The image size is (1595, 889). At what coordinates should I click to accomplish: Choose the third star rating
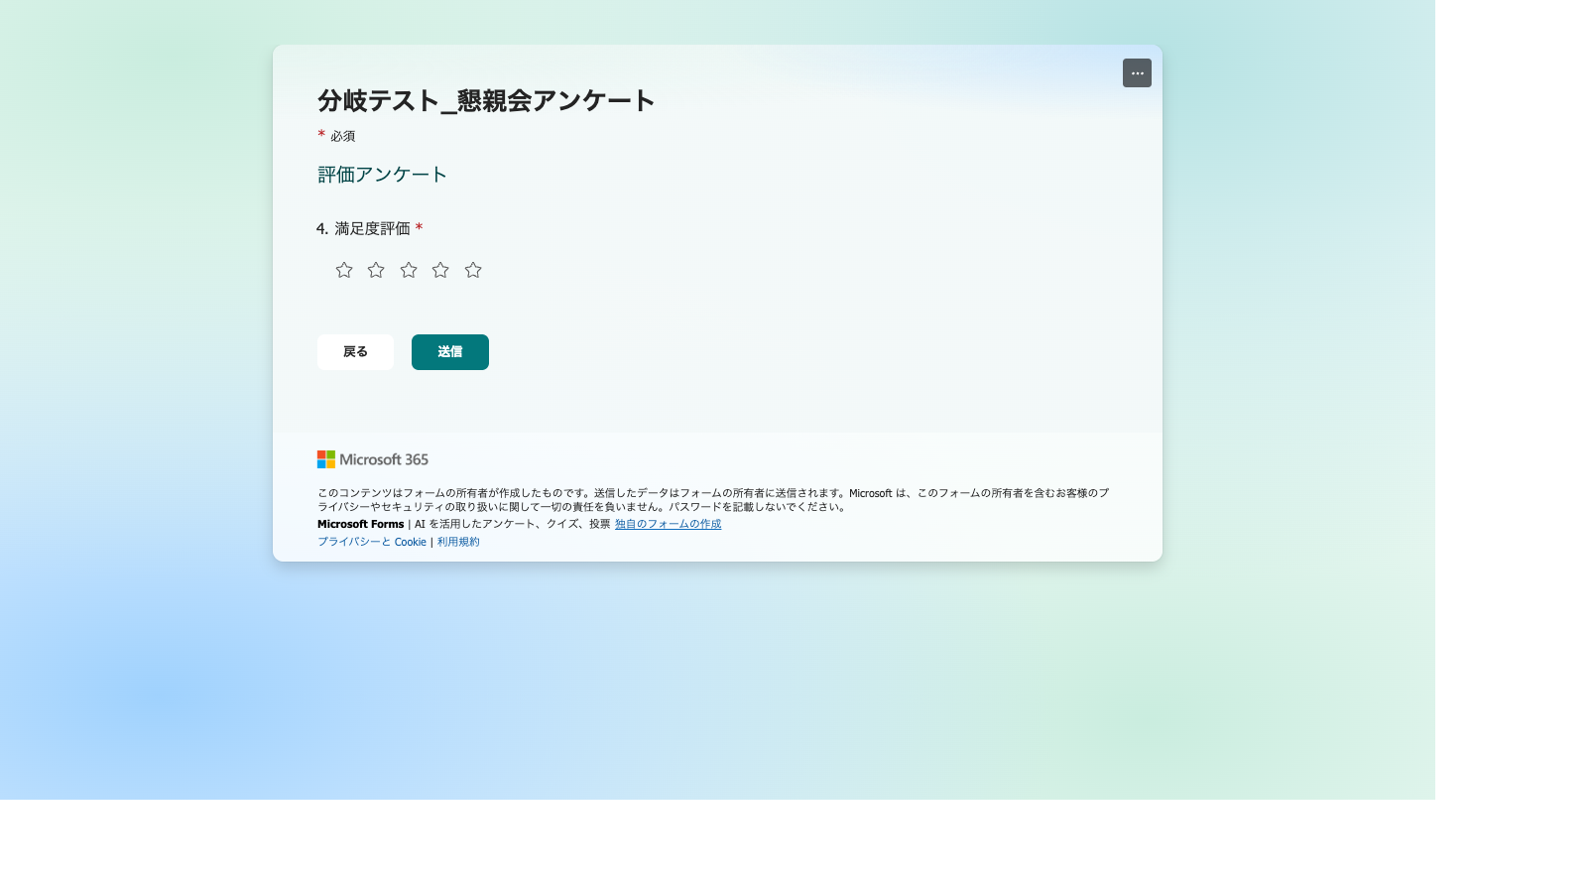tap(409, 270)
